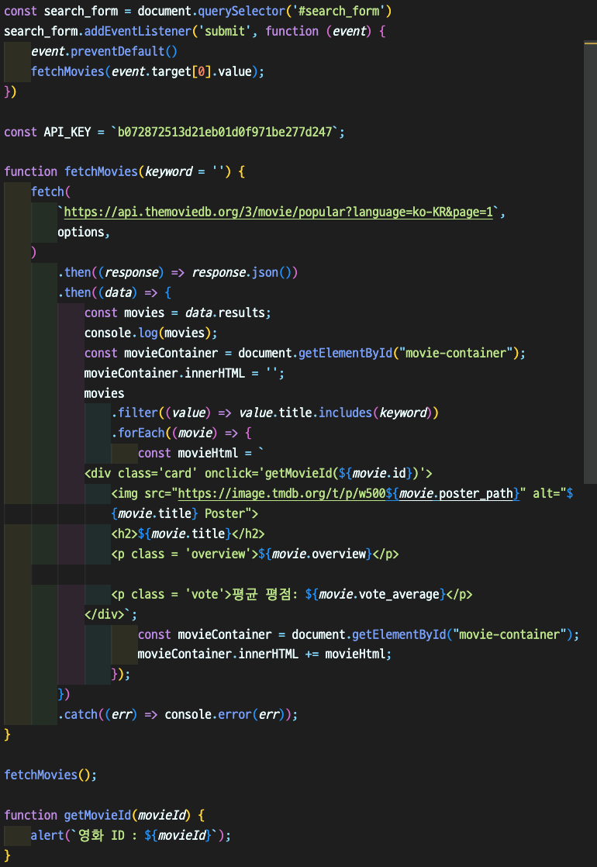Click the ${movie.vote_average} expression

375,594
